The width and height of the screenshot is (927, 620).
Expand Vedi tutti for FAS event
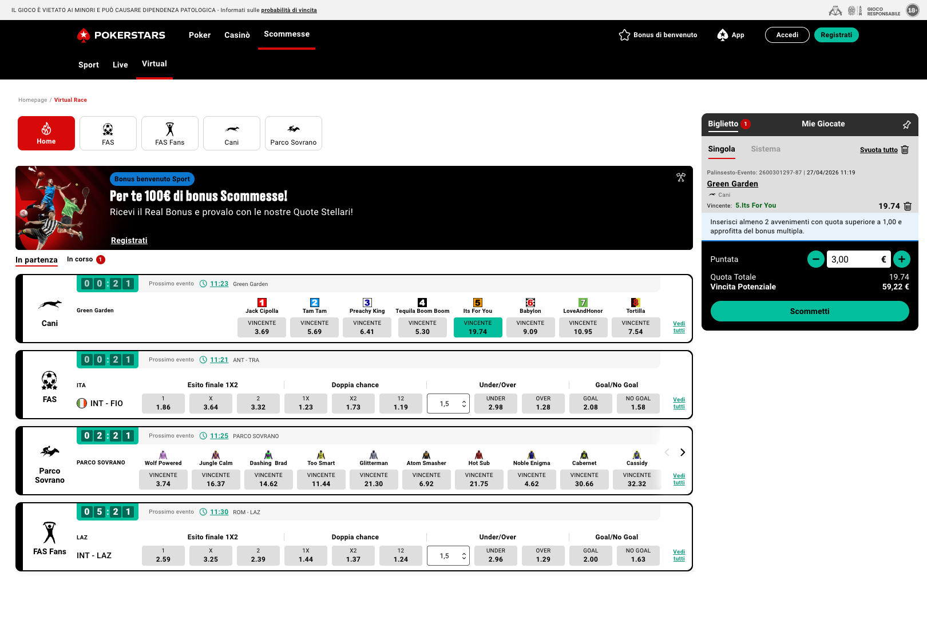coord(679,403)
